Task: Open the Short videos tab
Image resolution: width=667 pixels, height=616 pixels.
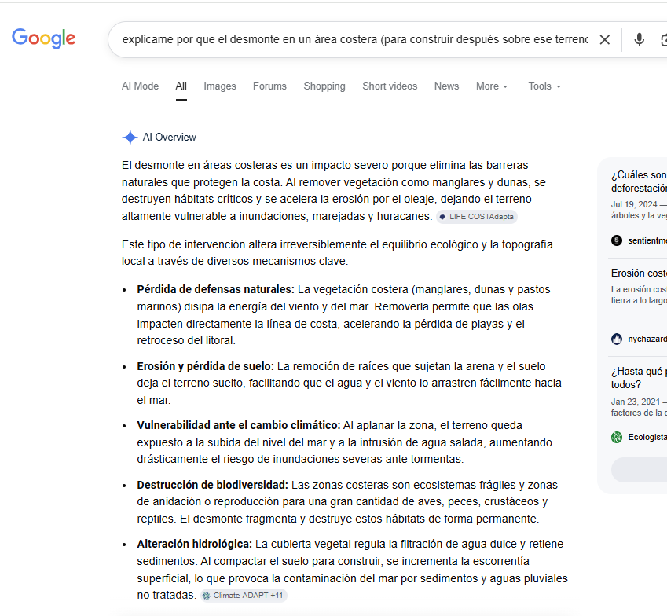Action: tap(390, 86)
